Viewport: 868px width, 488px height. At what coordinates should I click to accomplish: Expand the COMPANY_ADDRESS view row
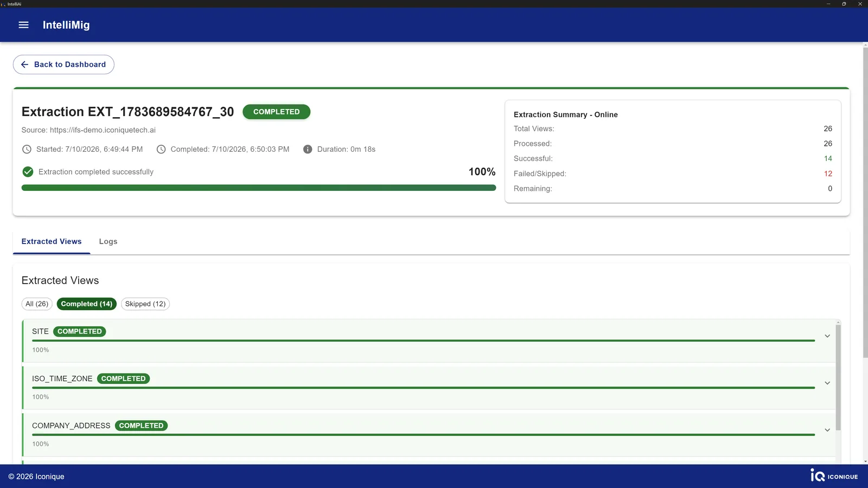point(827,430)
